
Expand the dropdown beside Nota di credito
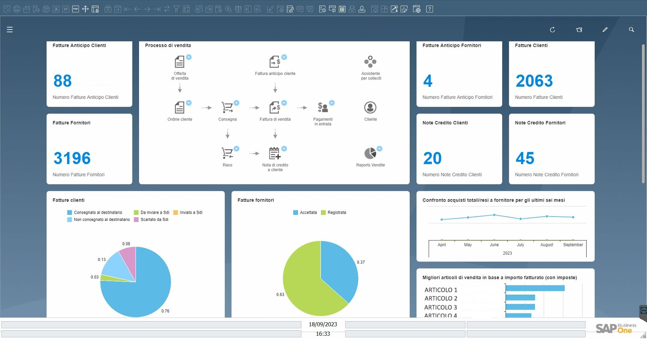pyautogui.click(x=284, y=149)
